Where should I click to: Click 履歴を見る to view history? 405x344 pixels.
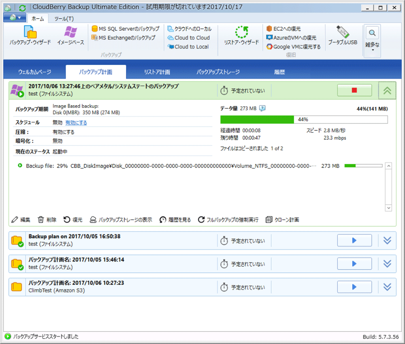click(175, 220)
